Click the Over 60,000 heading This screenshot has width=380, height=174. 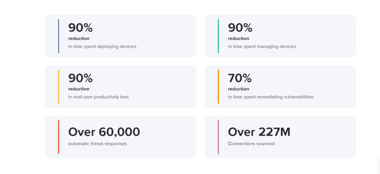pyautogui.click(x=104, y=132)
